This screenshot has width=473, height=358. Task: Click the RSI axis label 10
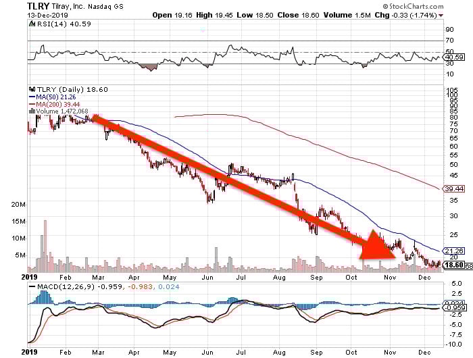[449, 74]
